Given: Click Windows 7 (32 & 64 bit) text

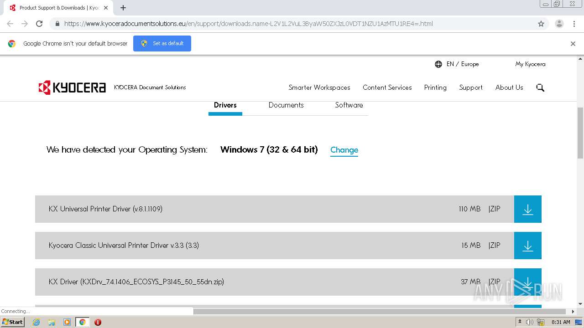Looking at the screenshot, I should (269, 149).
